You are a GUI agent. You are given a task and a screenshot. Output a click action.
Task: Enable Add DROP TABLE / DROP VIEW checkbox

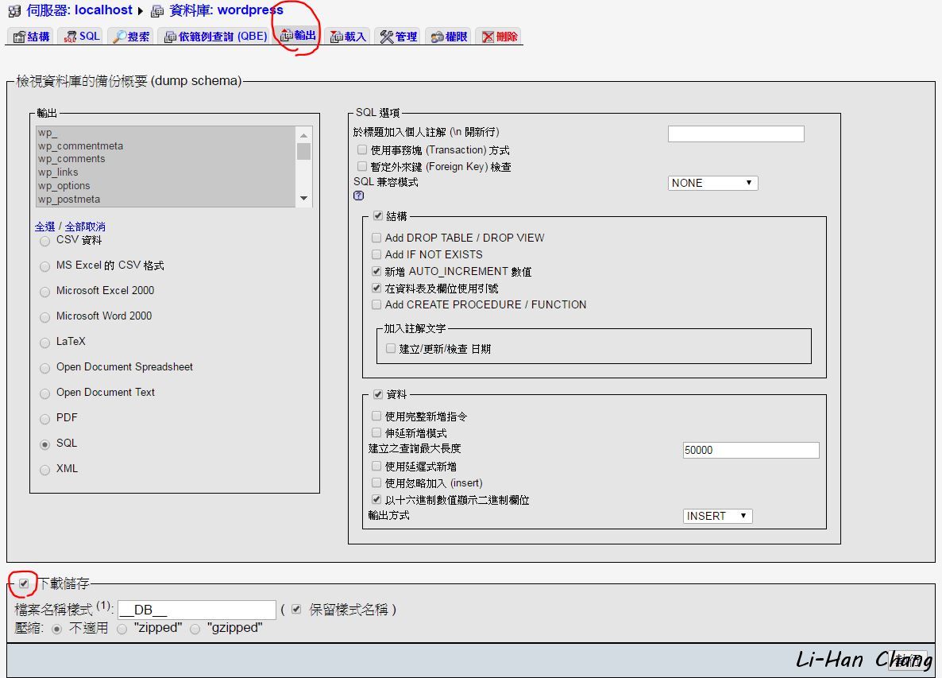click(x=376, y=238)
